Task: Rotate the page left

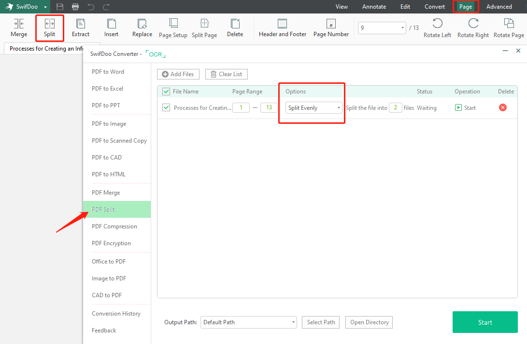Action: [x=437, y=28]
